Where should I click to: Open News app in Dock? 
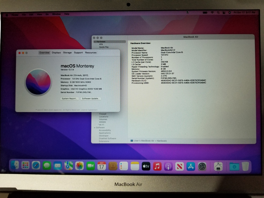pos(179,167)
